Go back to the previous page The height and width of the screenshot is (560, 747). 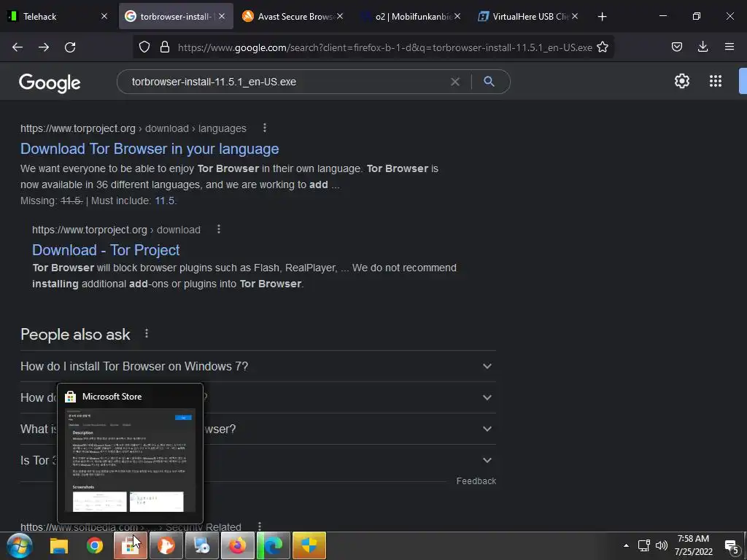tap(18, 47)
